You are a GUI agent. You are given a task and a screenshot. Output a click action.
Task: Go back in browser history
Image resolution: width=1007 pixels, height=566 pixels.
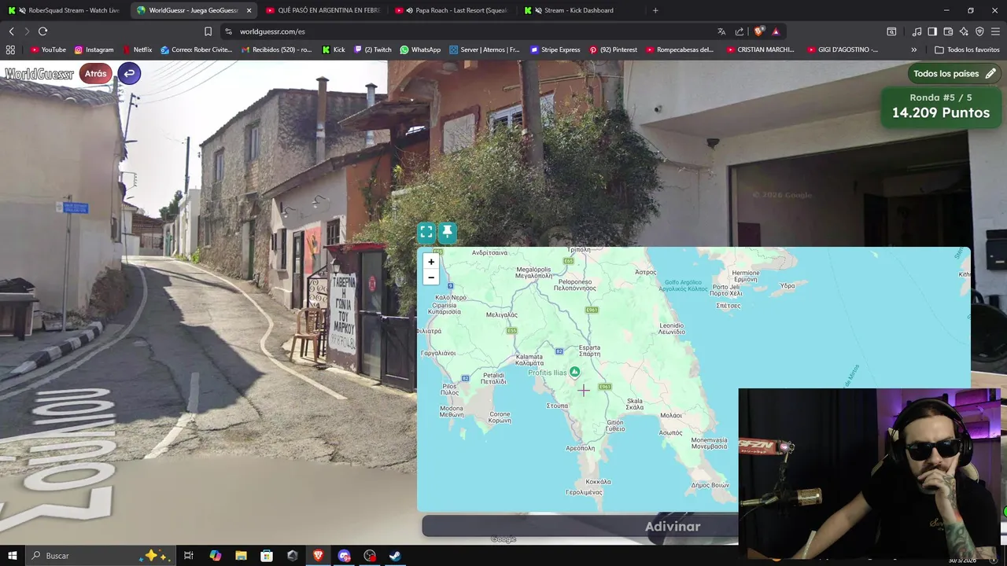[x=11, y=31]
